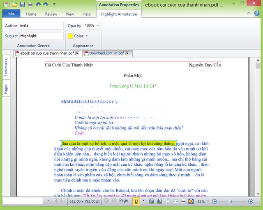Click the PDF application icon in title bar

pos(5,5)
